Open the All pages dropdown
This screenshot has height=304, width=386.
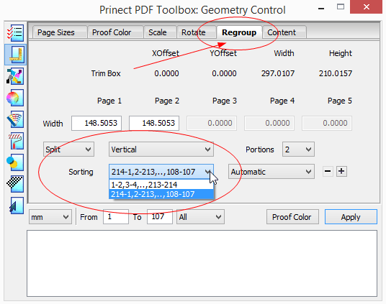(x=200, y=217)
